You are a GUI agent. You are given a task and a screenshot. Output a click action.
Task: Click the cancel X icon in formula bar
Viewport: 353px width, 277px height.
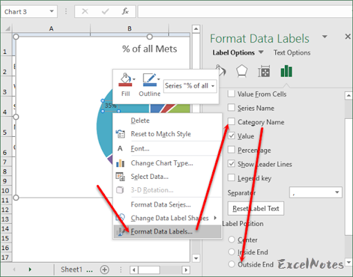pyautogui.click(x=85, y=11)
